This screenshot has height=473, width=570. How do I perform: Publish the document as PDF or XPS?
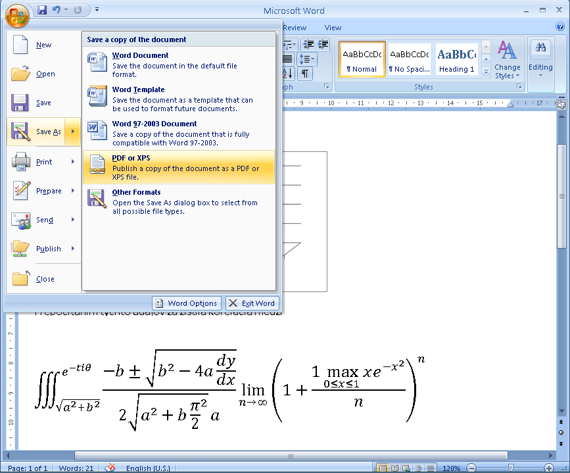pyautogui.click(x=178, y=167)
